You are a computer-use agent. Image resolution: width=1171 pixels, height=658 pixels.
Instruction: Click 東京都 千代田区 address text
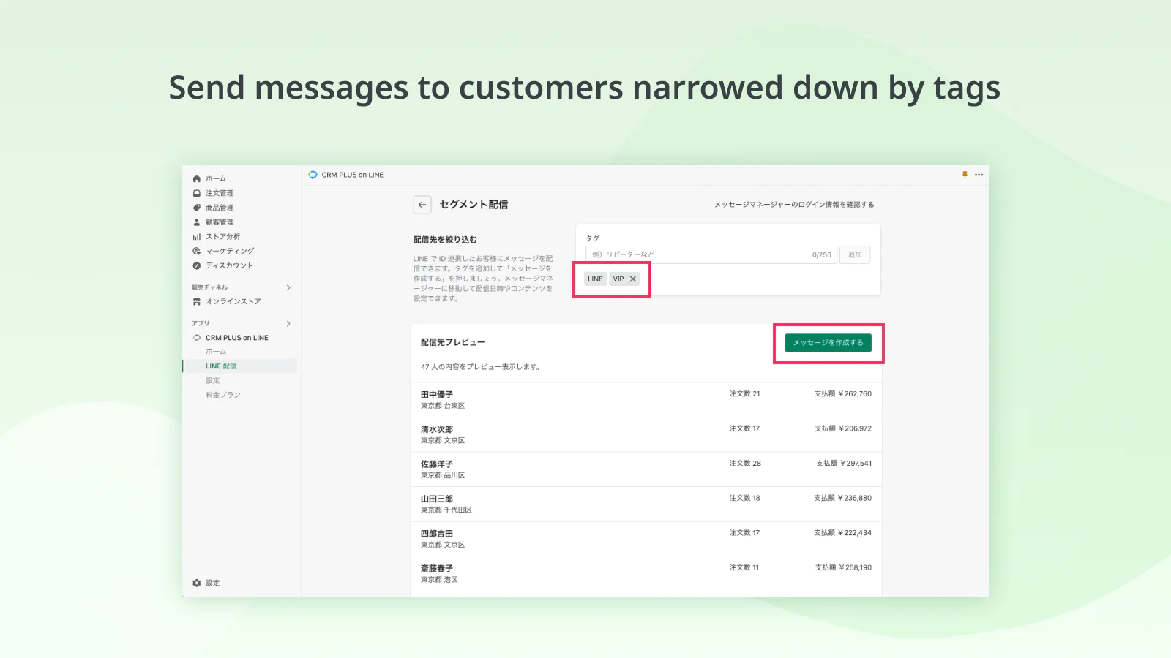tap(446, 510)
